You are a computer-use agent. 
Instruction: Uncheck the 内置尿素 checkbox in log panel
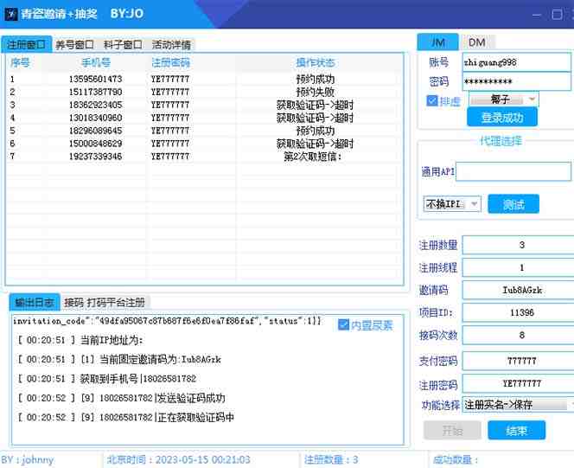click(344, 325)
